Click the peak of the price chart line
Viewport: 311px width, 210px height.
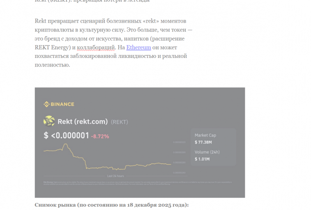[65, 144]
